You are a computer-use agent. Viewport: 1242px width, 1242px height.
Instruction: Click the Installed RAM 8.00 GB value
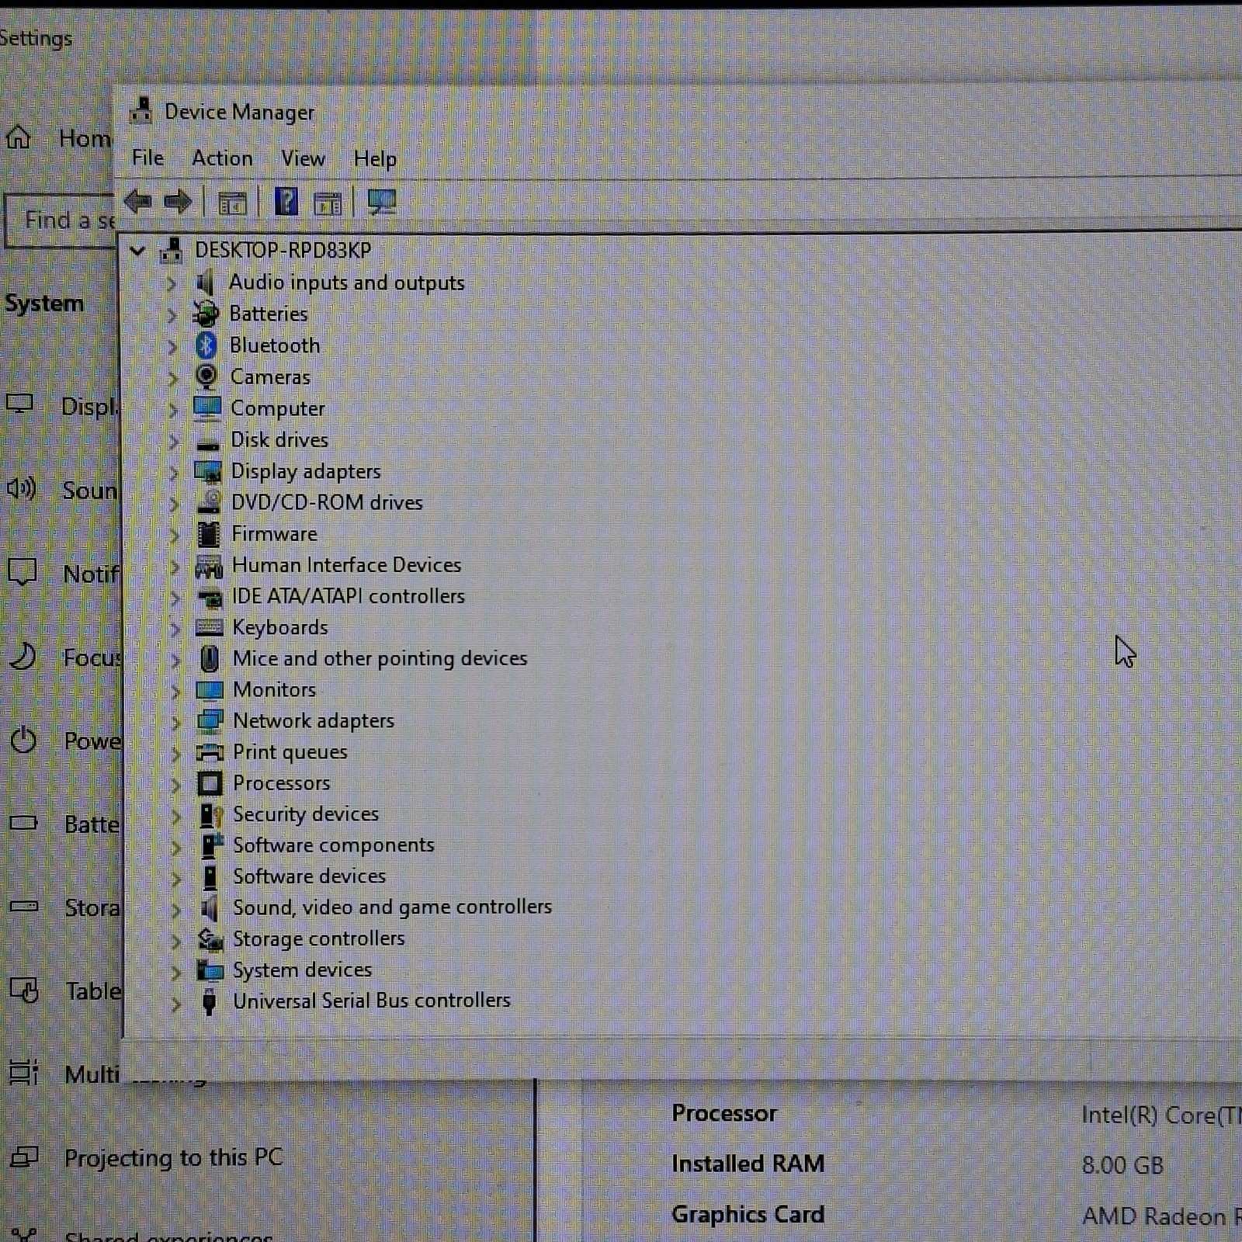pyautogui.click(x=1122, y=1164)
